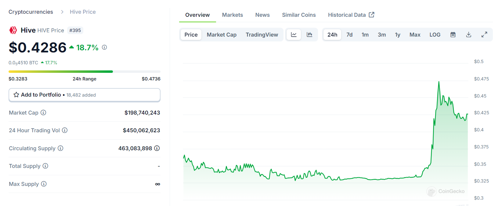Click the 0.0₅4510 BTC price text
495x206 pixels.
click(23, 63)
